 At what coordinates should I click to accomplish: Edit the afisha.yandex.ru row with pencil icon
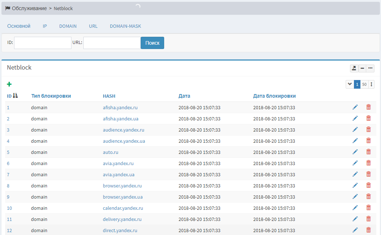point(355,107)
